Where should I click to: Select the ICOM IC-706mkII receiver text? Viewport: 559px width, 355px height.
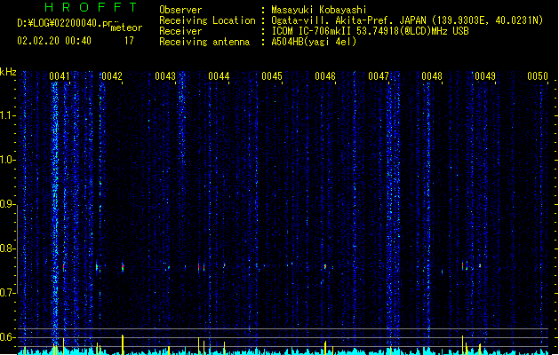(x=370, y=31)
